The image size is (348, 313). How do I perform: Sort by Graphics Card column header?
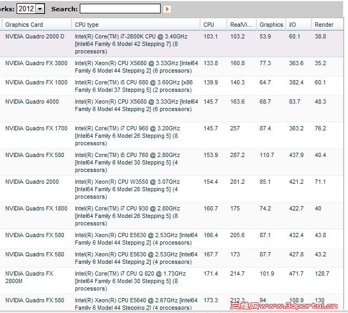(x=36, y=25)
